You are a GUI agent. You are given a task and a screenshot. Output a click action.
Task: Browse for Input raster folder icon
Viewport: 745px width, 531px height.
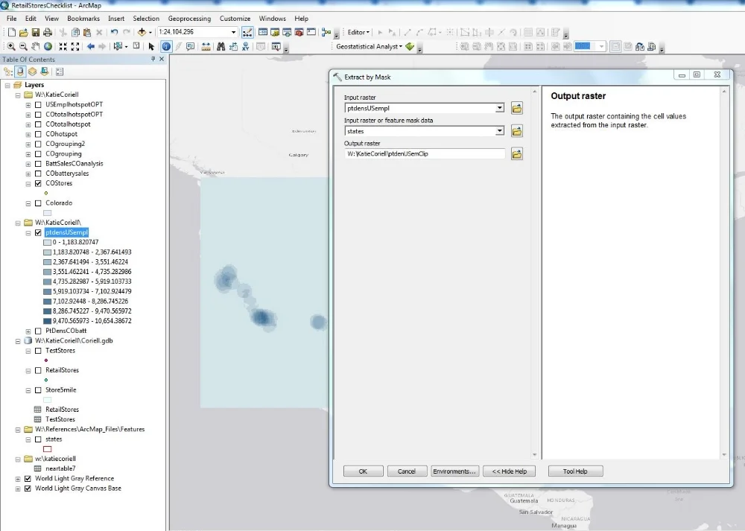[517, 108]
